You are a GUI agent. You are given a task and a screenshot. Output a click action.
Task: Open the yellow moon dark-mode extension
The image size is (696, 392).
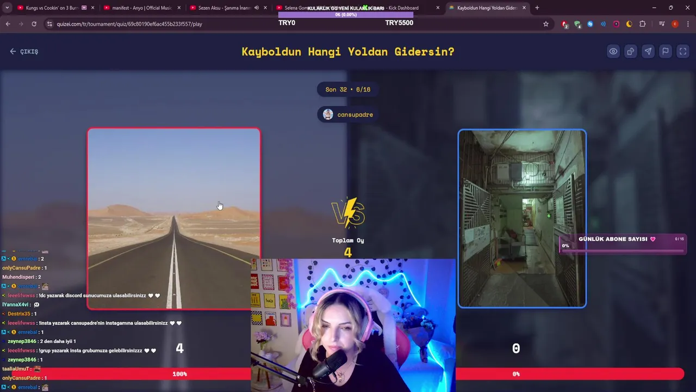click(x=629, y=24)
